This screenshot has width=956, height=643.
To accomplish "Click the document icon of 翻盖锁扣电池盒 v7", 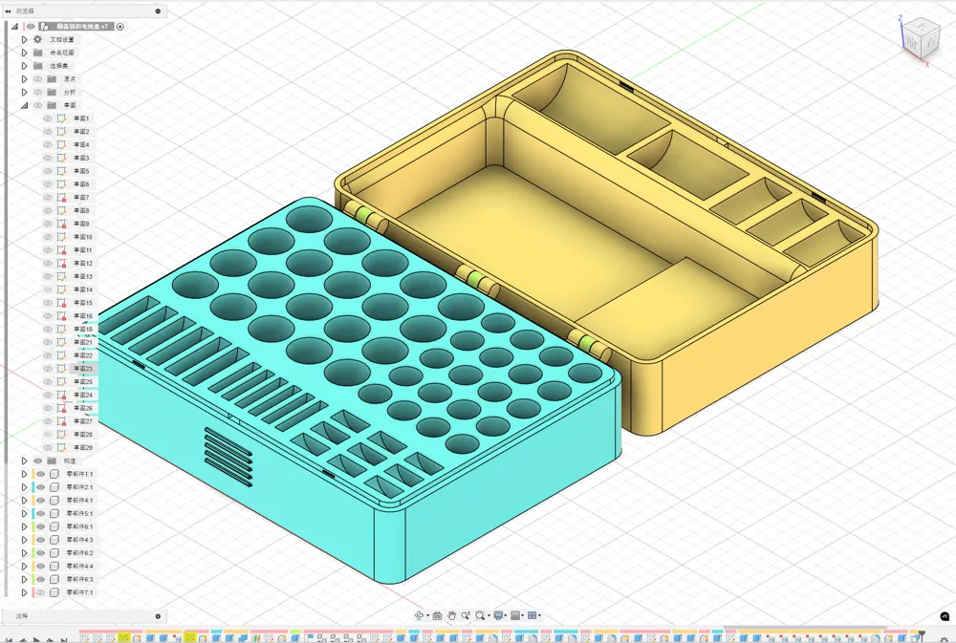I will 44,27.
